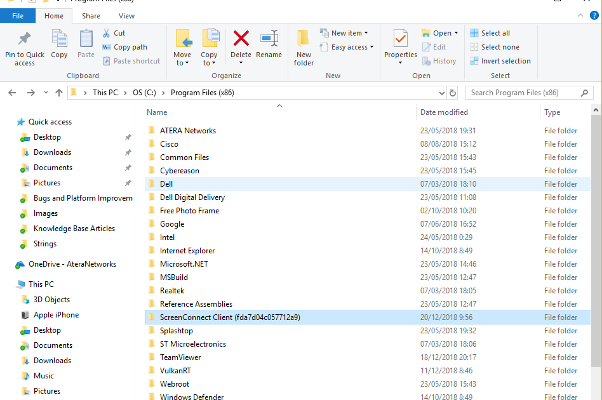
Task: Sort by the Name column header
Action: [x=157, y=112]
